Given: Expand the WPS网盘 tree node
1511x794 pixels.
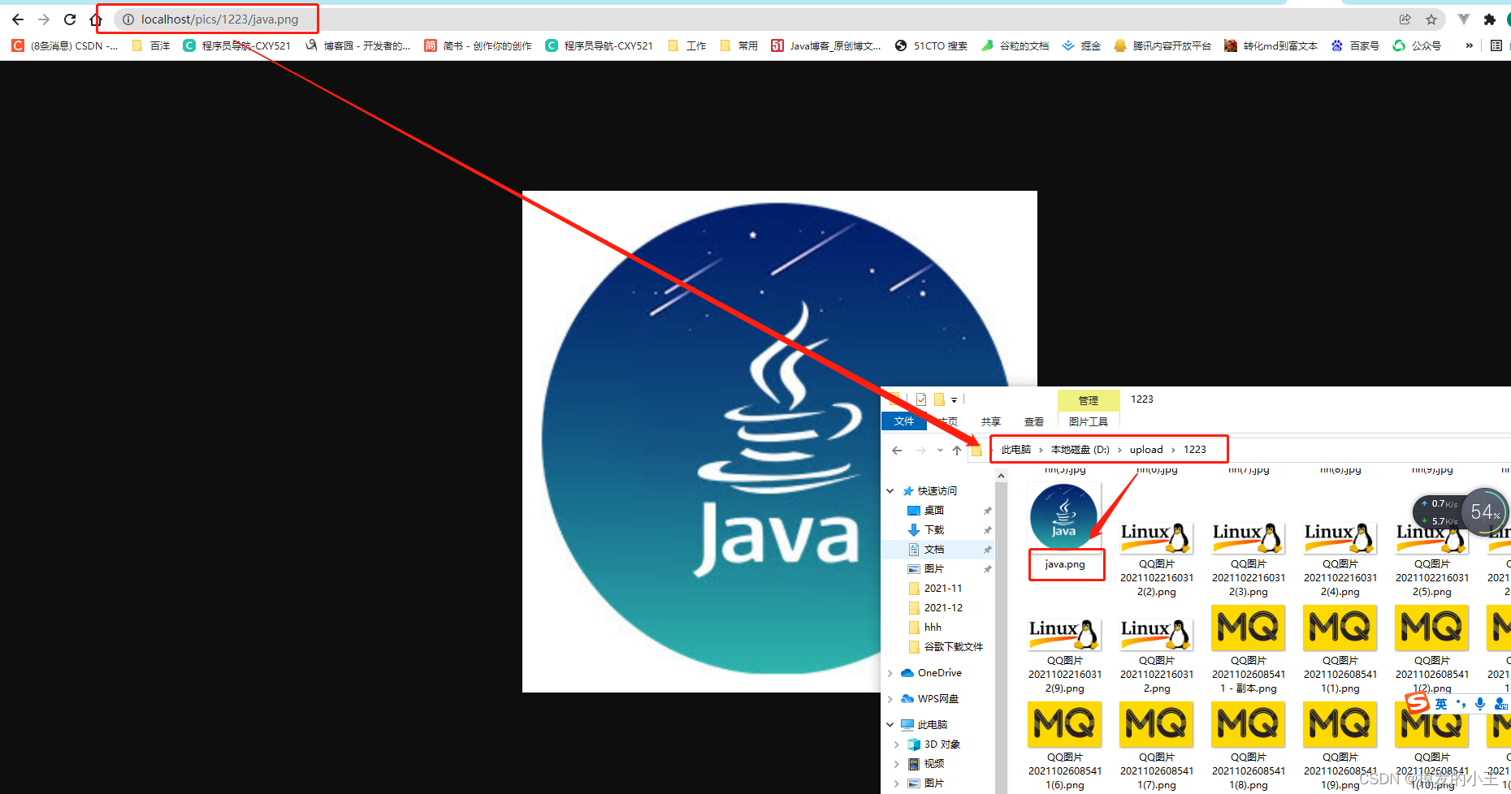Looking at the screenshot, I should [890, 699].
